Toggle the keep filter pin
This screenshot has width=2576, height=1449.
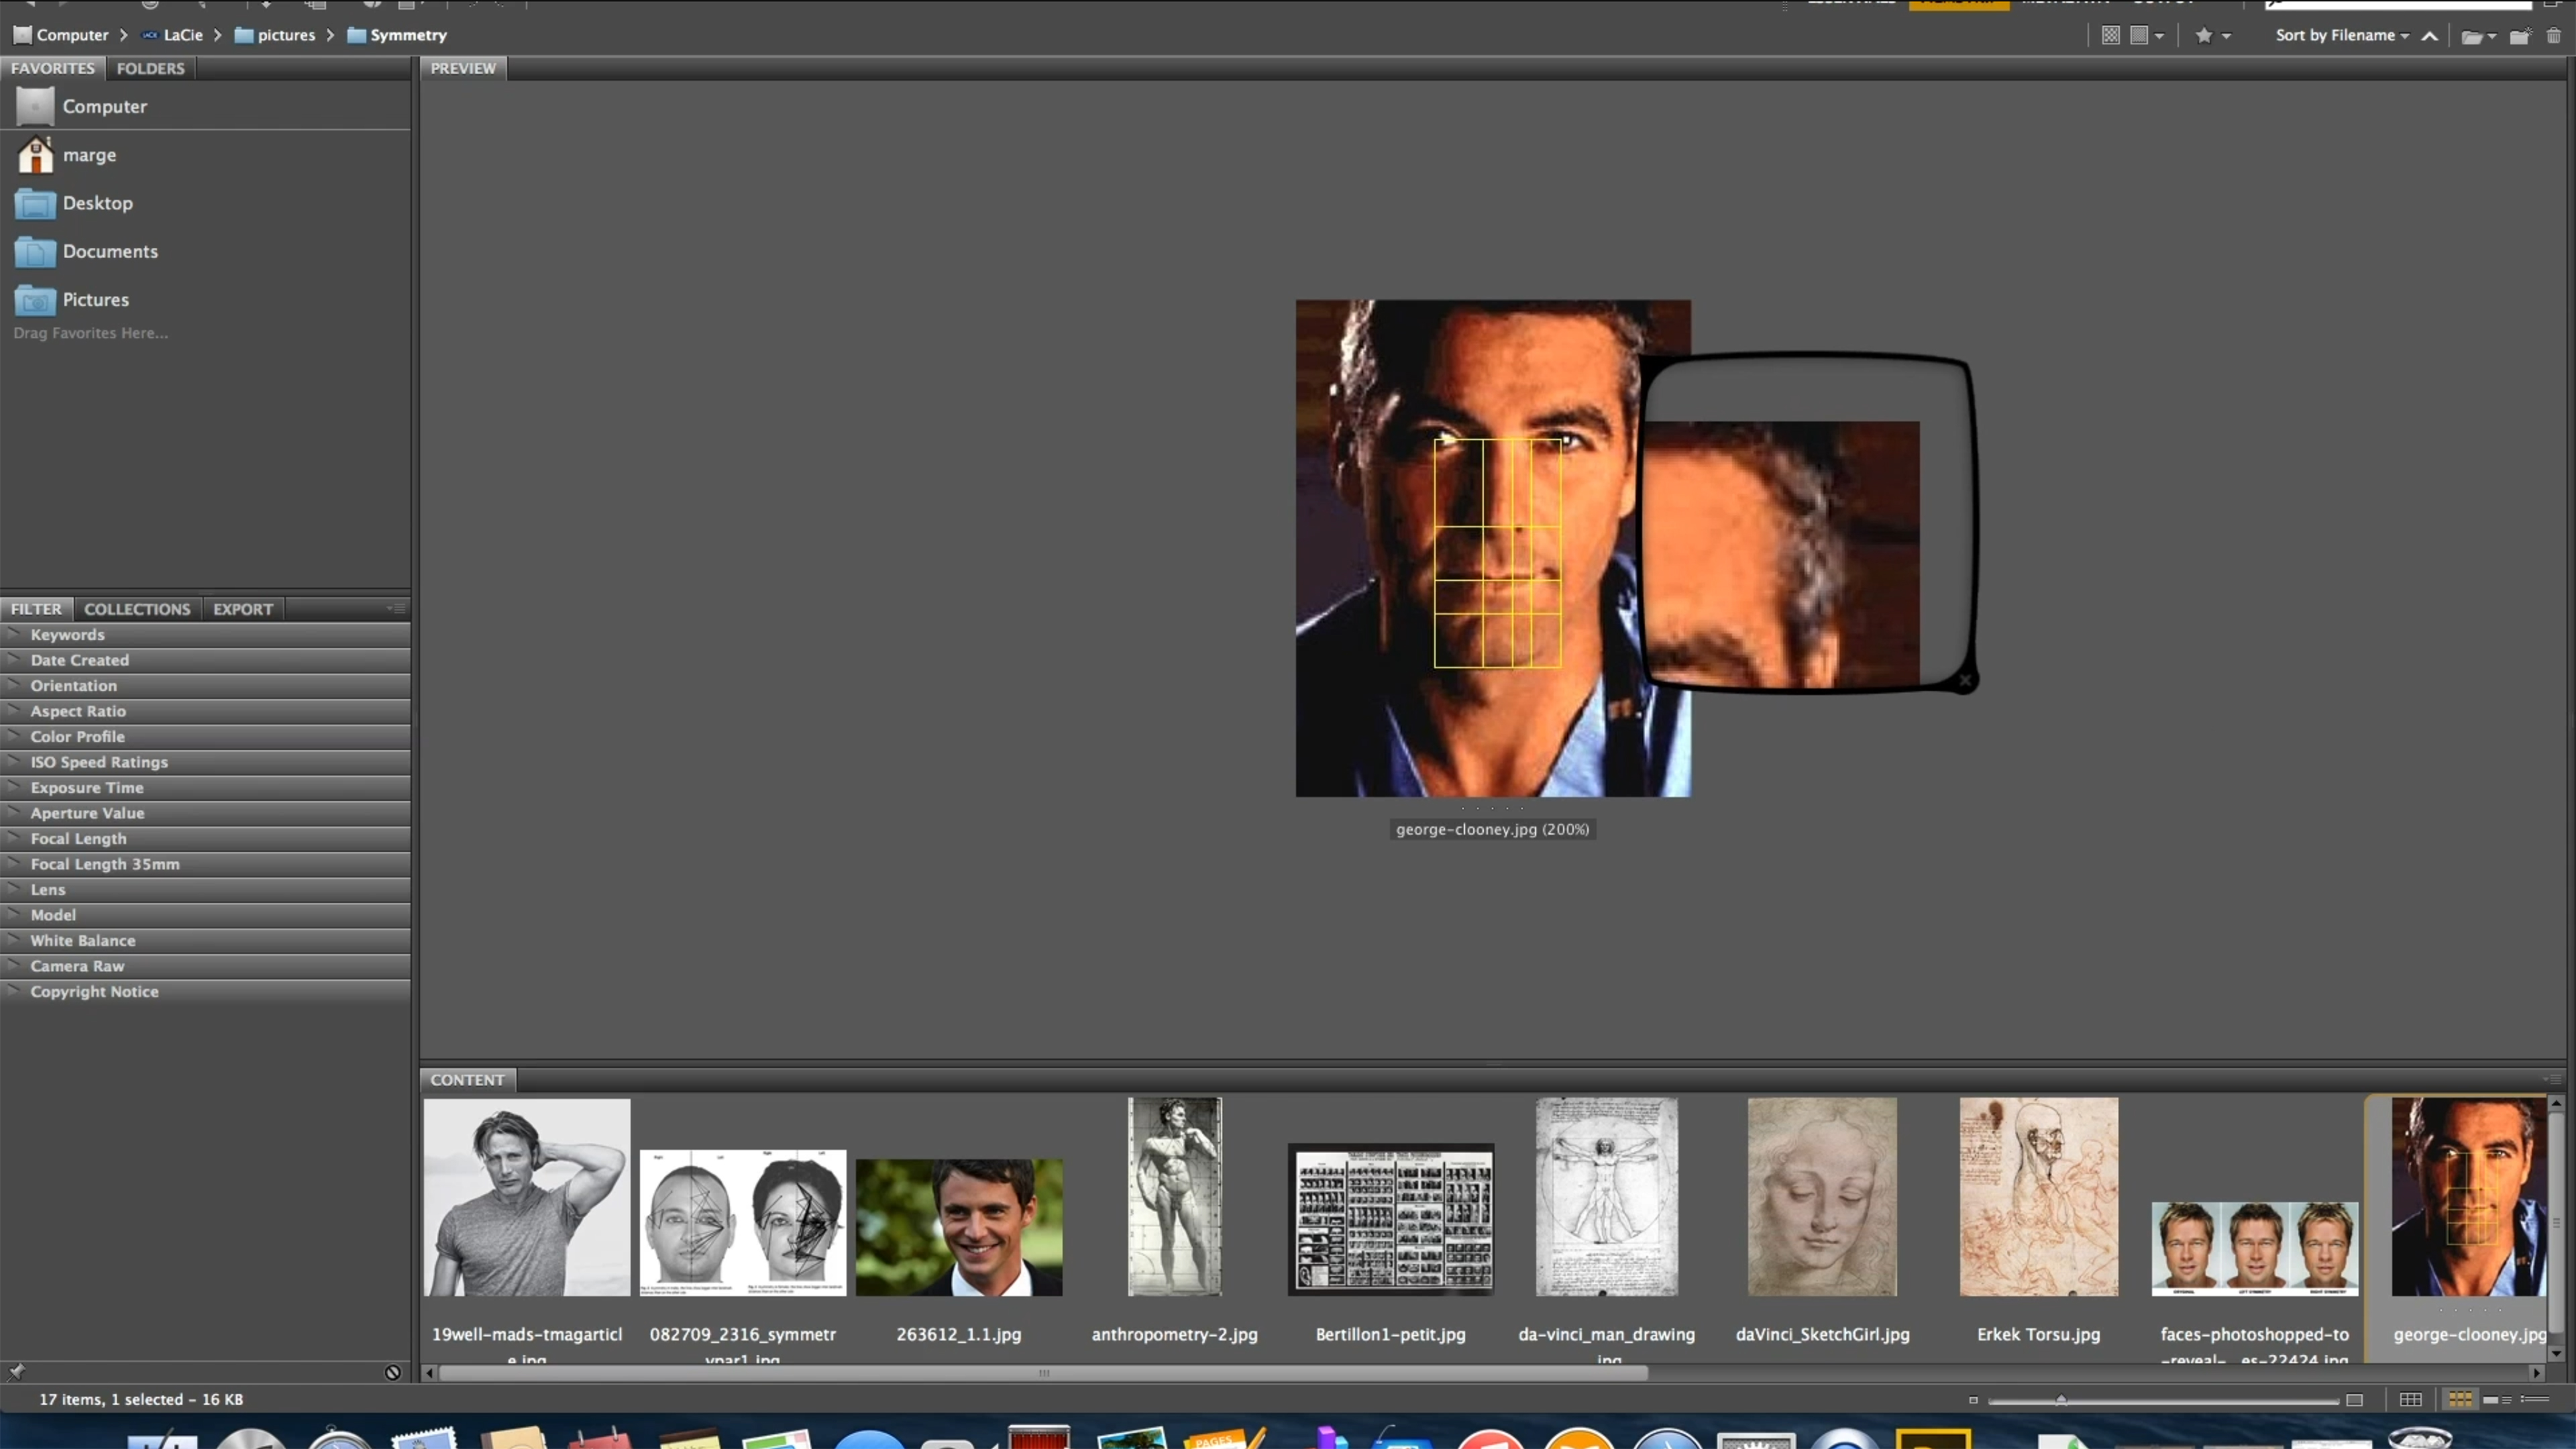click(x=16, y=1371)
